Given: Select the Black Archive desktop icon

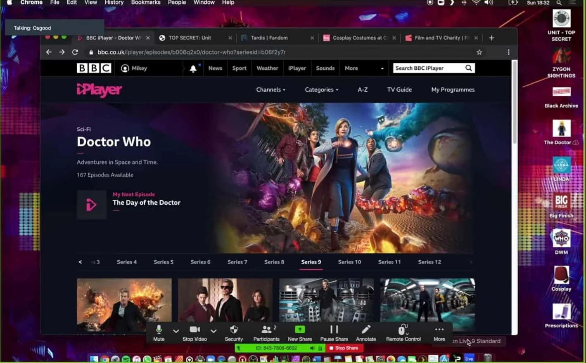Looking at the screenshot, I should 561,98.
